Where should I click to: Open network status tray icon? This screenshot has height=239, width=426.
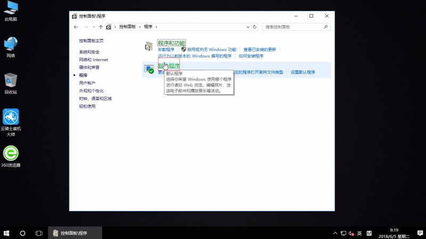pos(343,233)
